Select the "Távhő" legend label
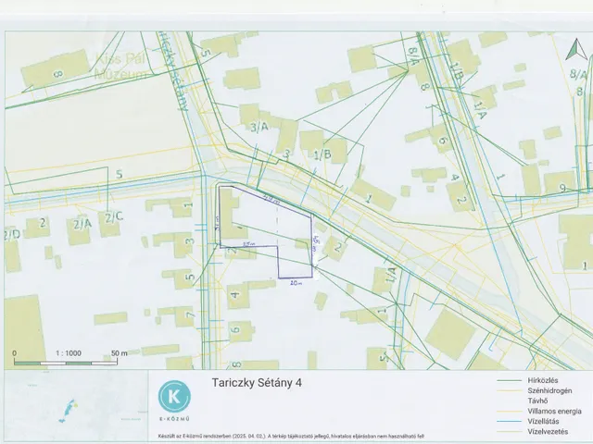Screen dimensions: 593x444 click(537, 401)
